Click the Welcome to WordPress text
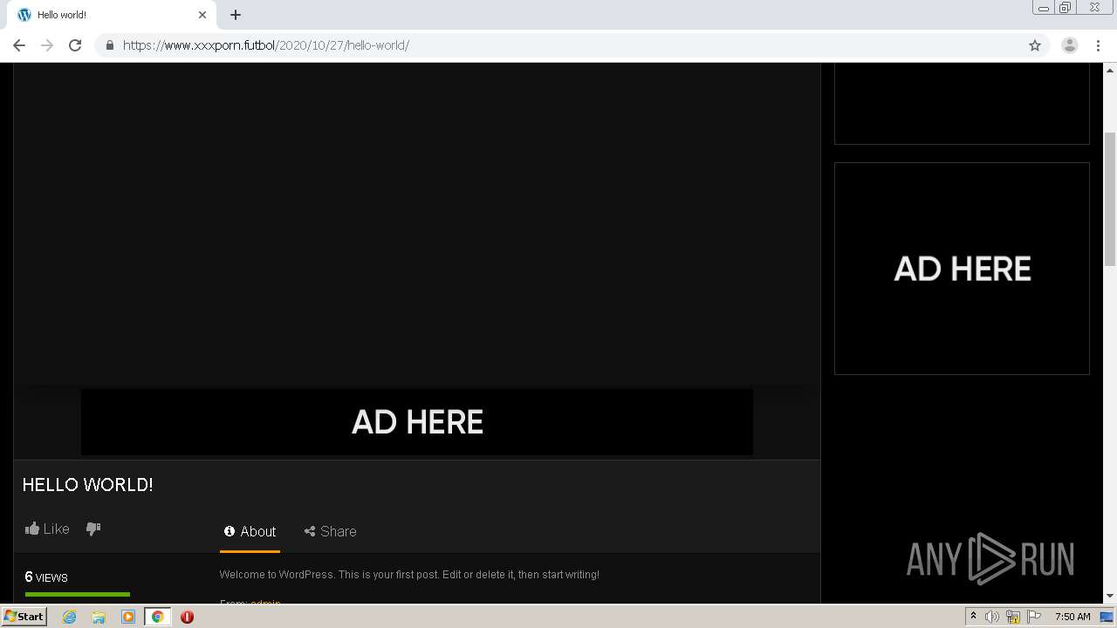Viewport: 1117px width, 628px height. tap(409, 575)
